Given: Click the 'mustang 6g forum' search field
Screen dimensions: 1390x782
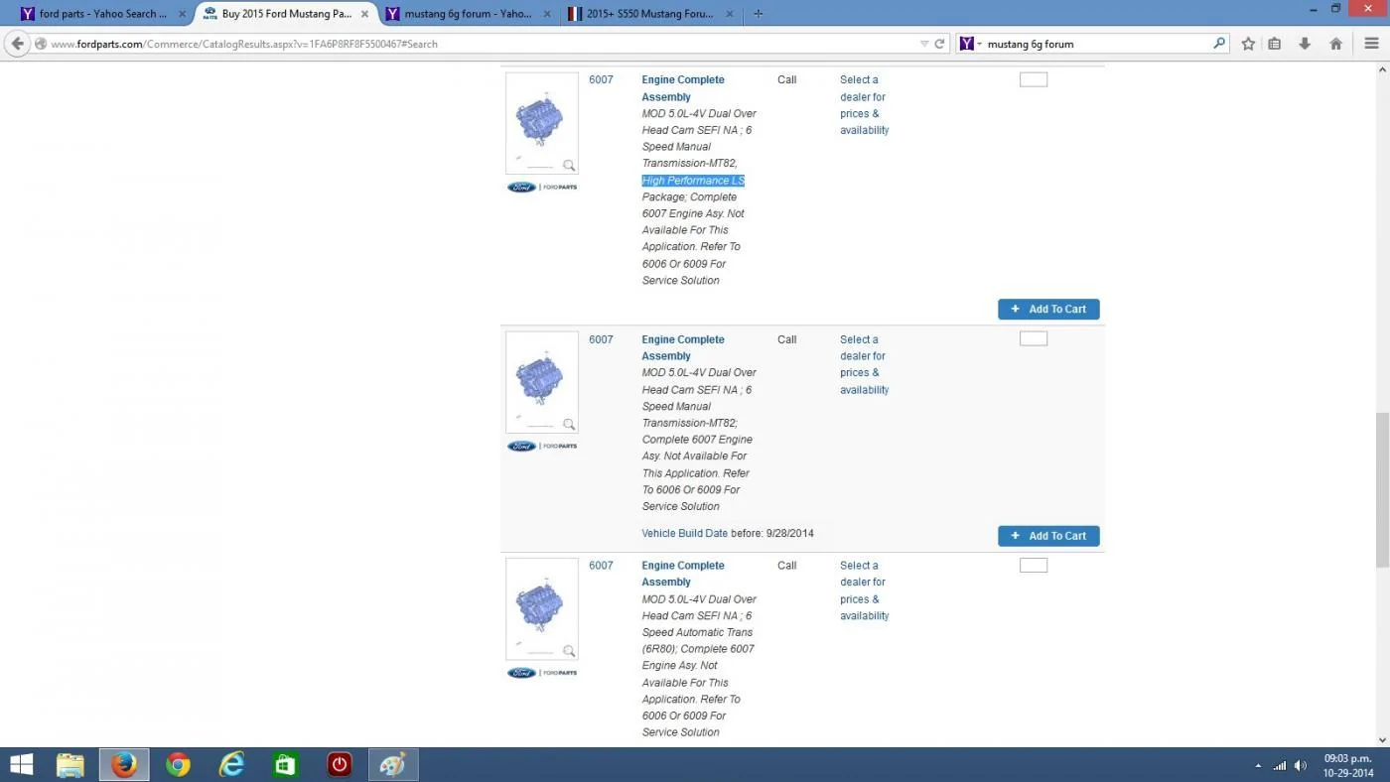Looking at the screenshot, I should [1092, 44].
